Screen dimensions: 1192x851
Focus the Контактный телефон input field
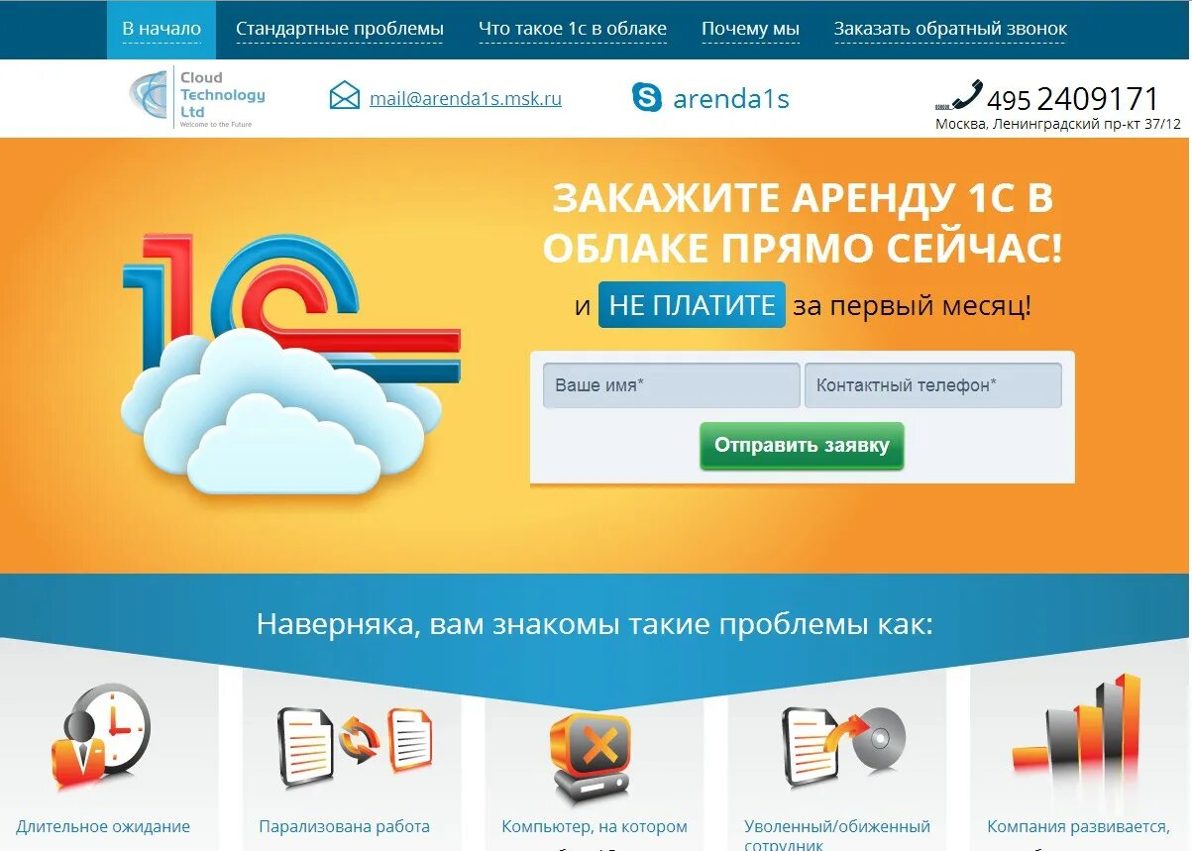click(x=933, y=385)
